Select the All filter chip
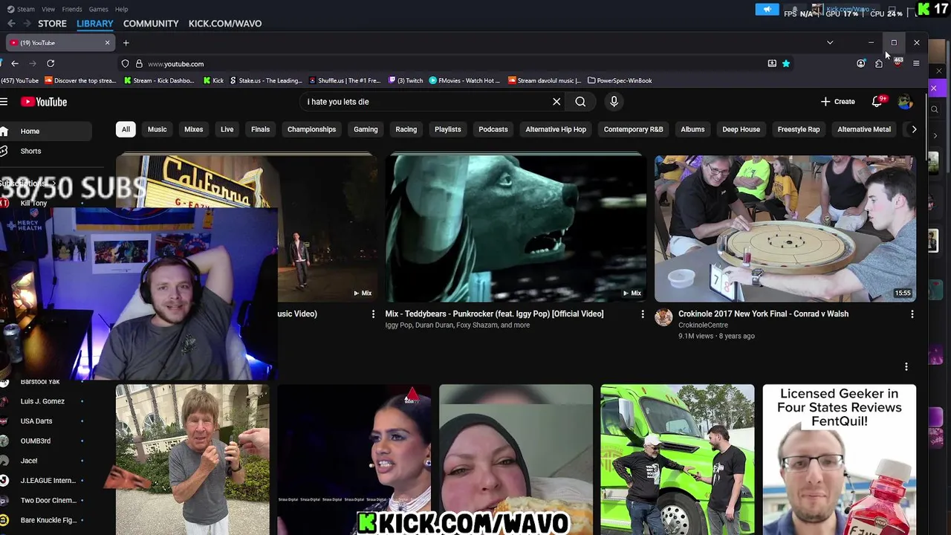The height and width of the screenshot is (535, 951). click(126, 129)
